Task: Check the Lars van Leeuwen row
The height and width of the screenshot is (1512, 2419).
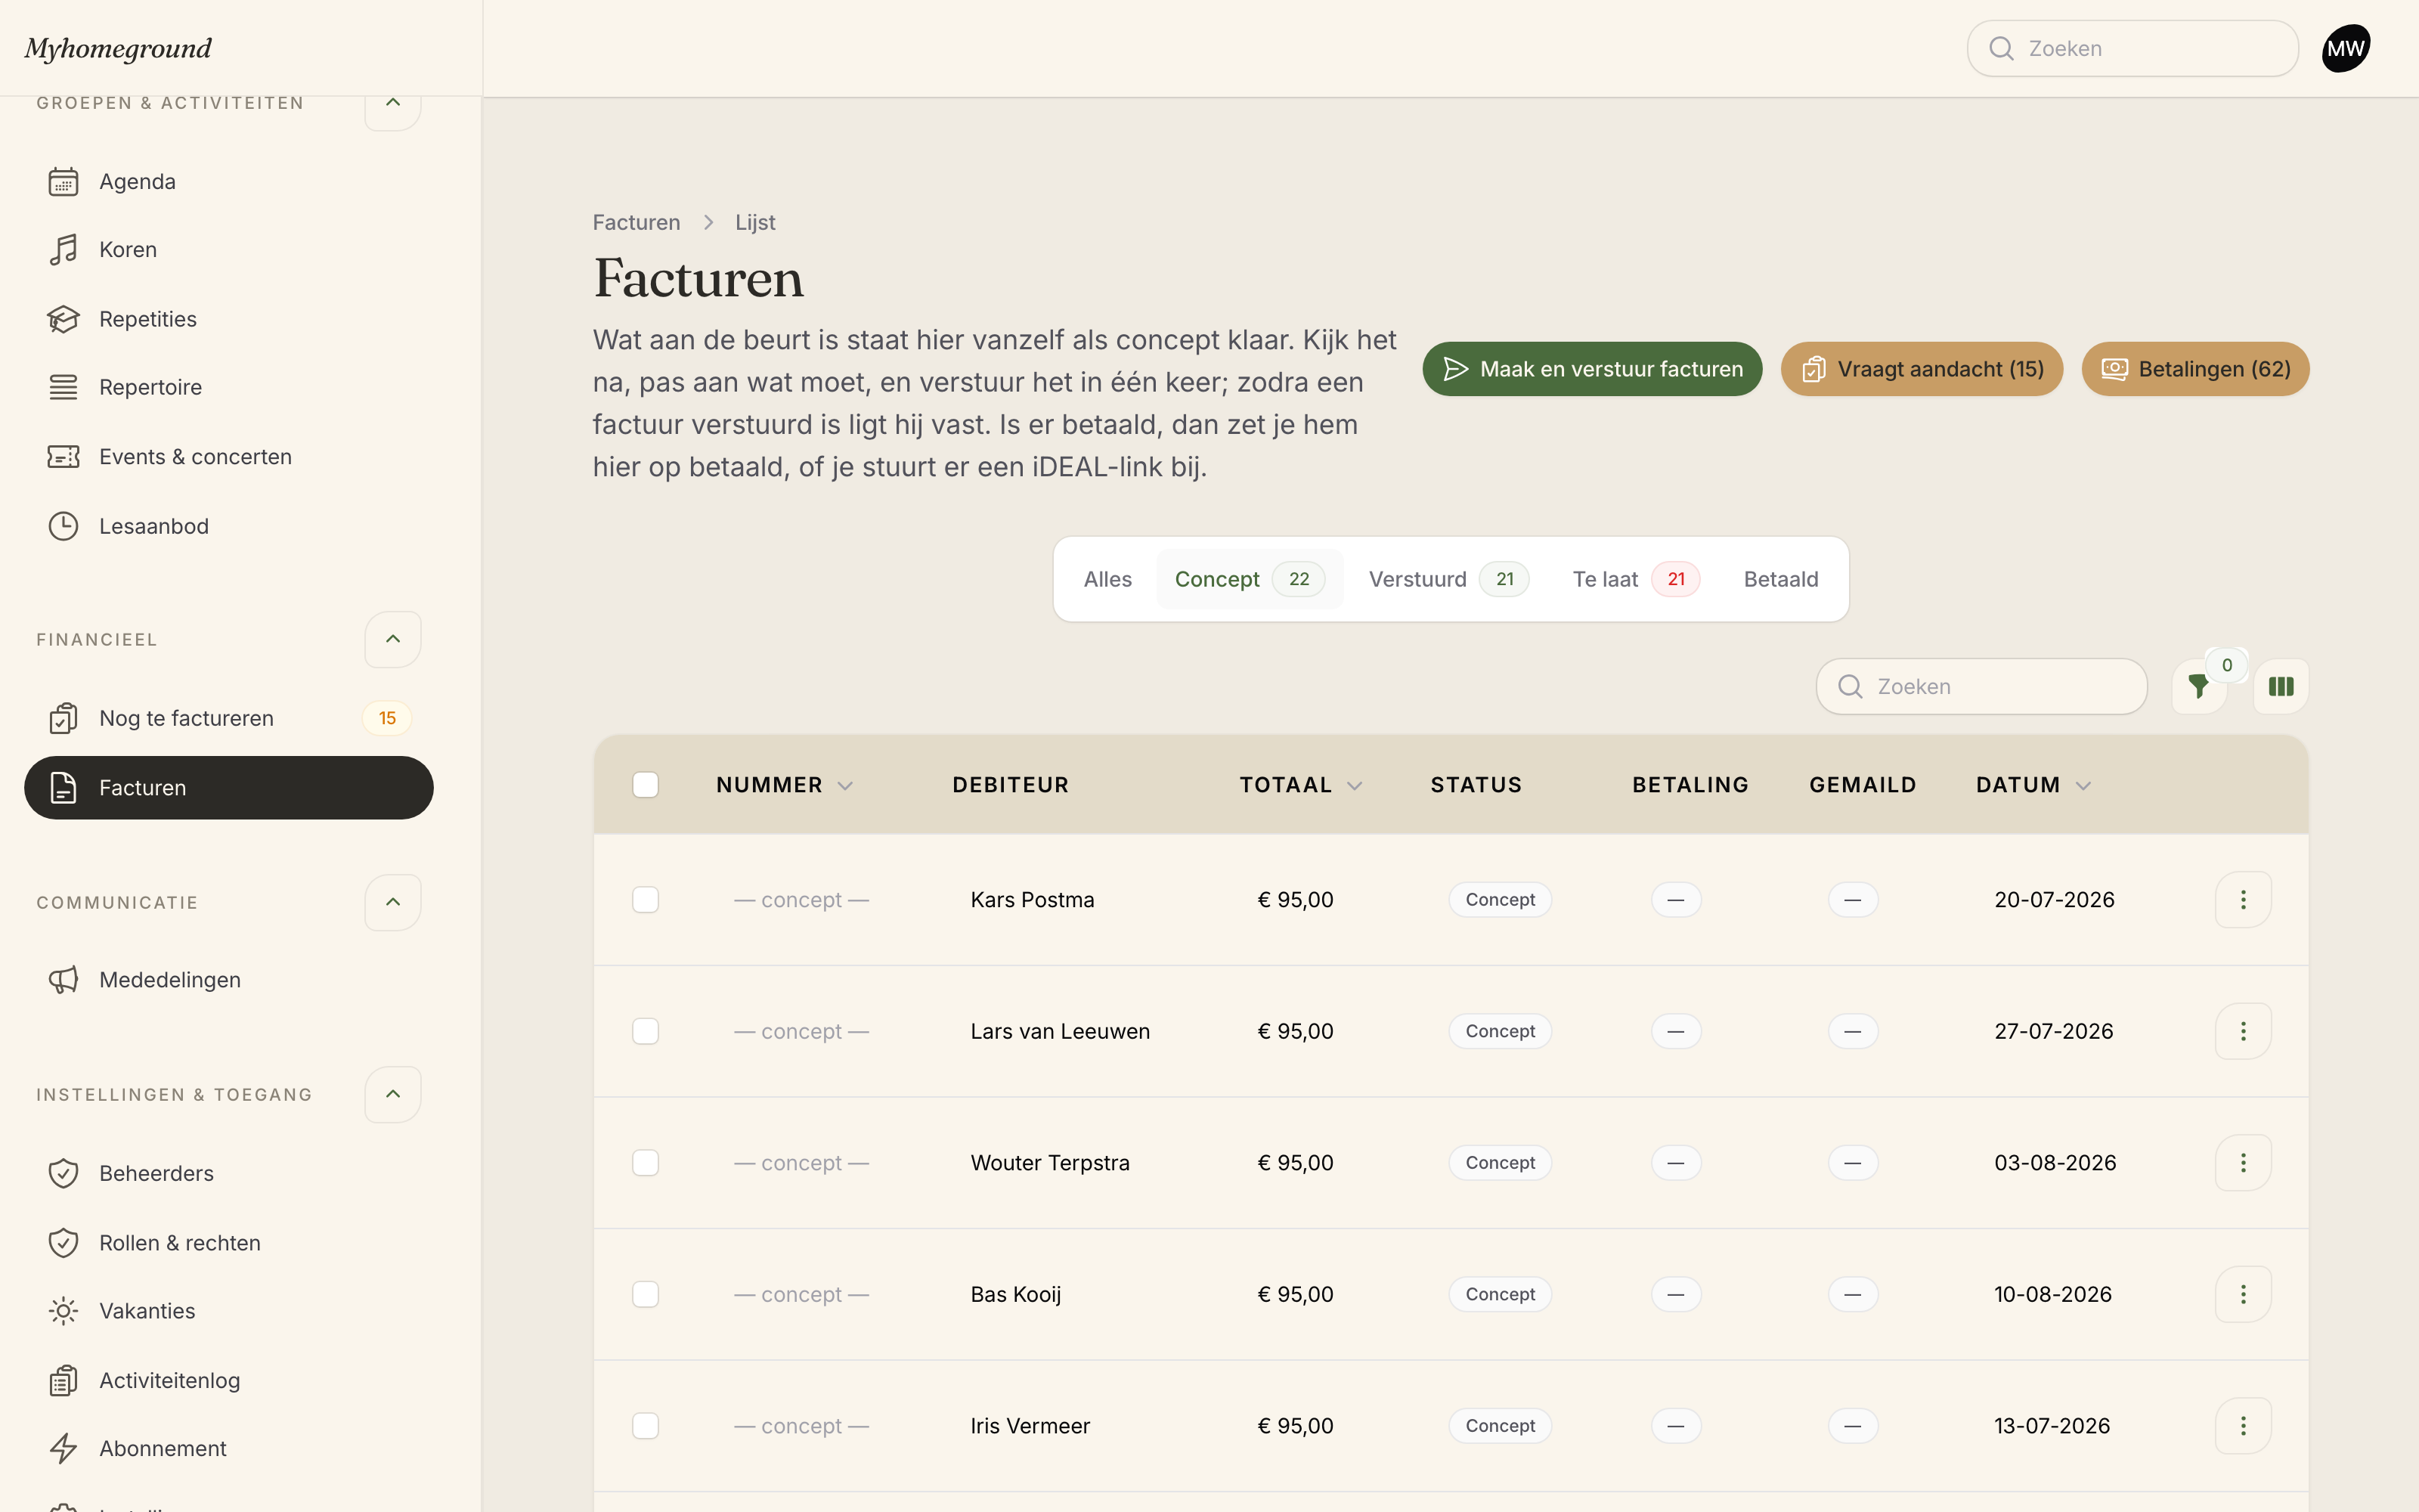Action: (x=646, y=1031)
